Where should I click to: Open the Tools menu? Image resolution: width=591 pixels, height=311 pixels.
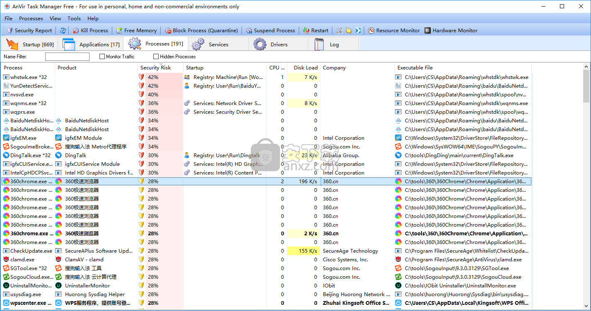74,18
